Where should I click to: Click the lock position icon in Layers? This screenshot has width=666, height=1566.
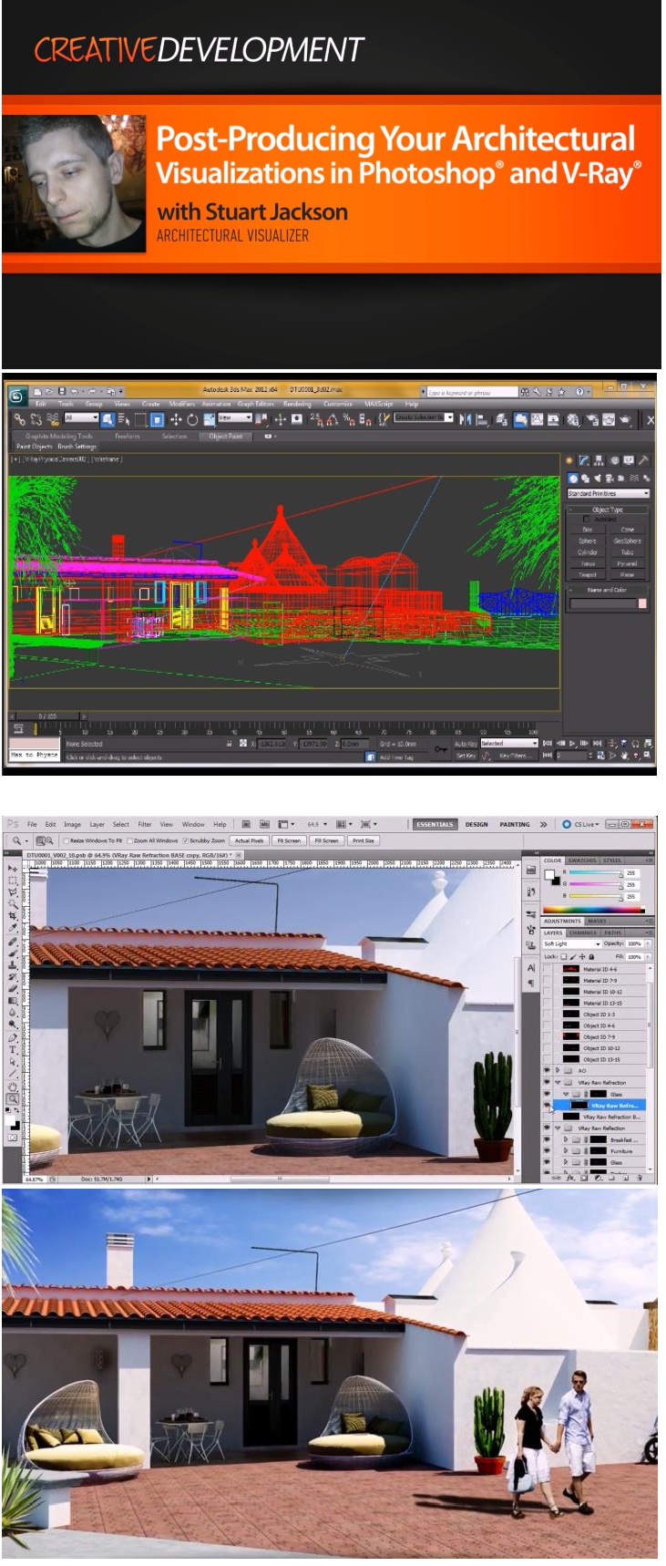coord(581,956)
